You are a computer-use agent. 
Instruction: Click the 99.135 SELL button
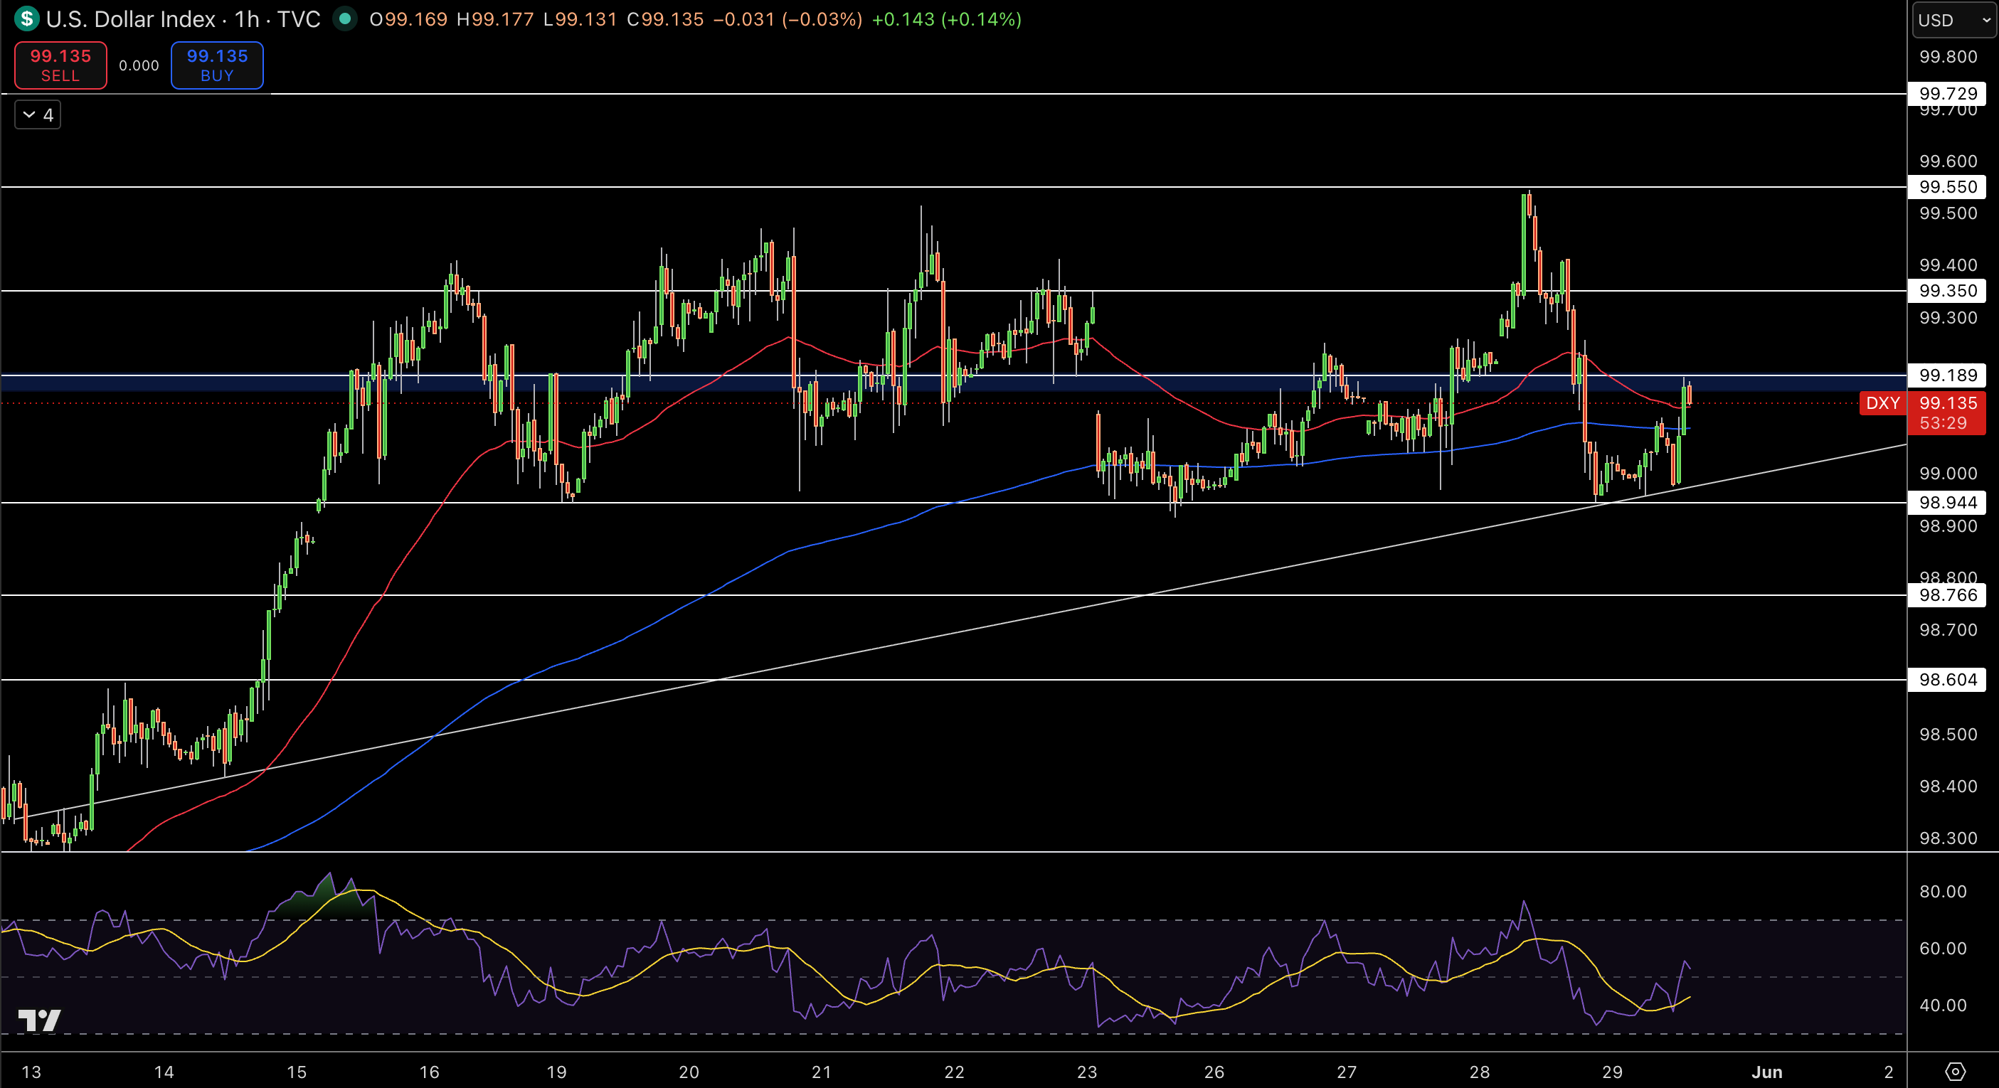coord(60,65)
